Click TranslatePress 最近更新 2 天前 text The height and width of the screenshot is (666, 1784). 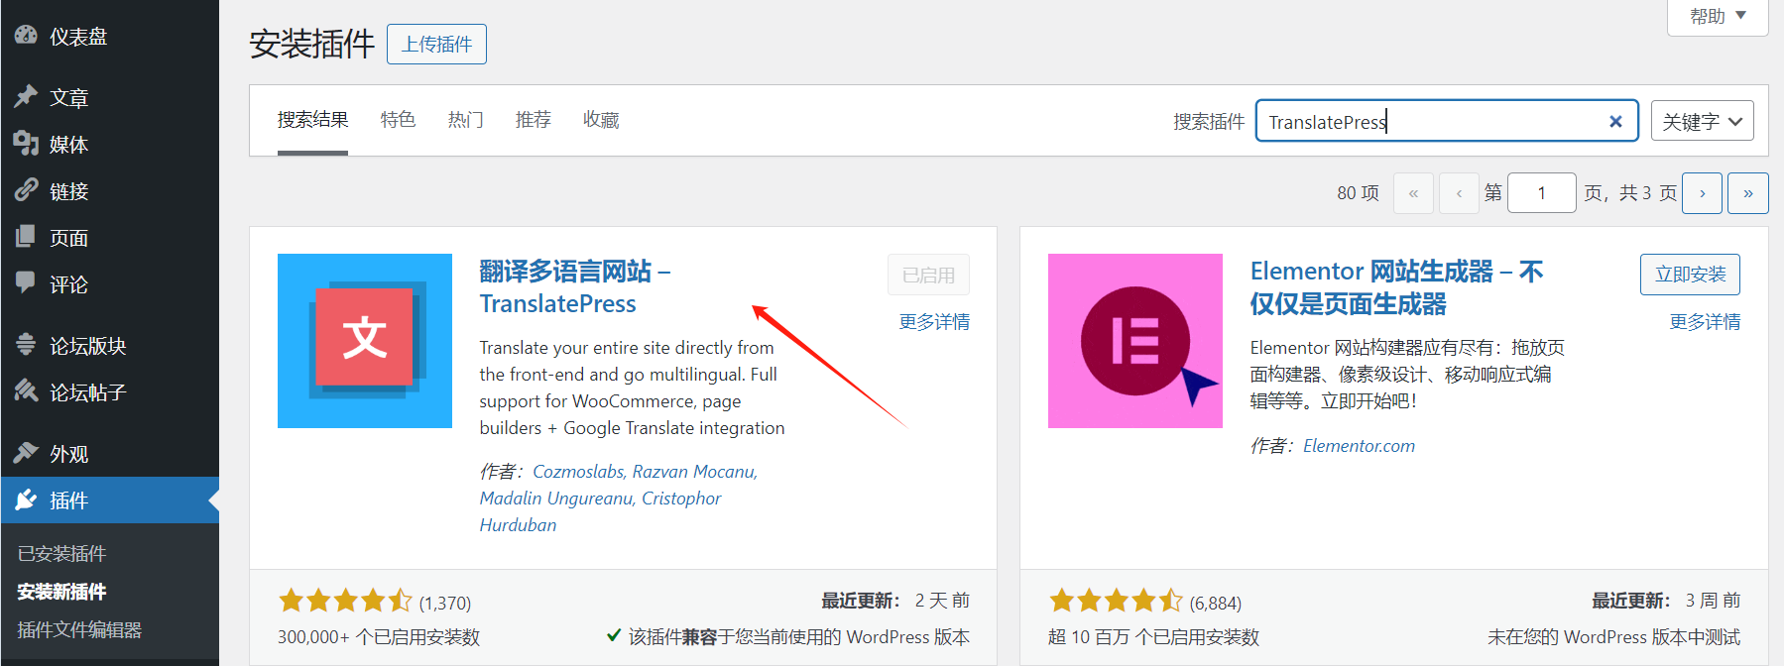(x=895, y=601)
